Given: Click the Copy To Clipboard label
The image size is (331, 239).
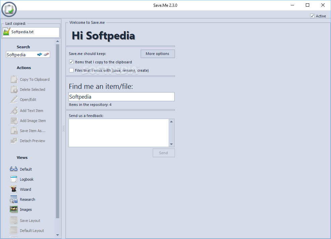Looking at the screenshot, I should 35,79.
